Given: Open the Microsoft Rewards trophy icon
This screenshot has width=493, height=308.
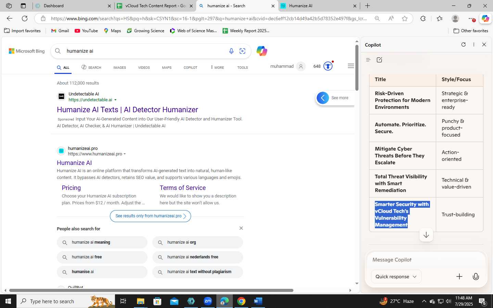Looking at the screenshot, I should point(328,66).
